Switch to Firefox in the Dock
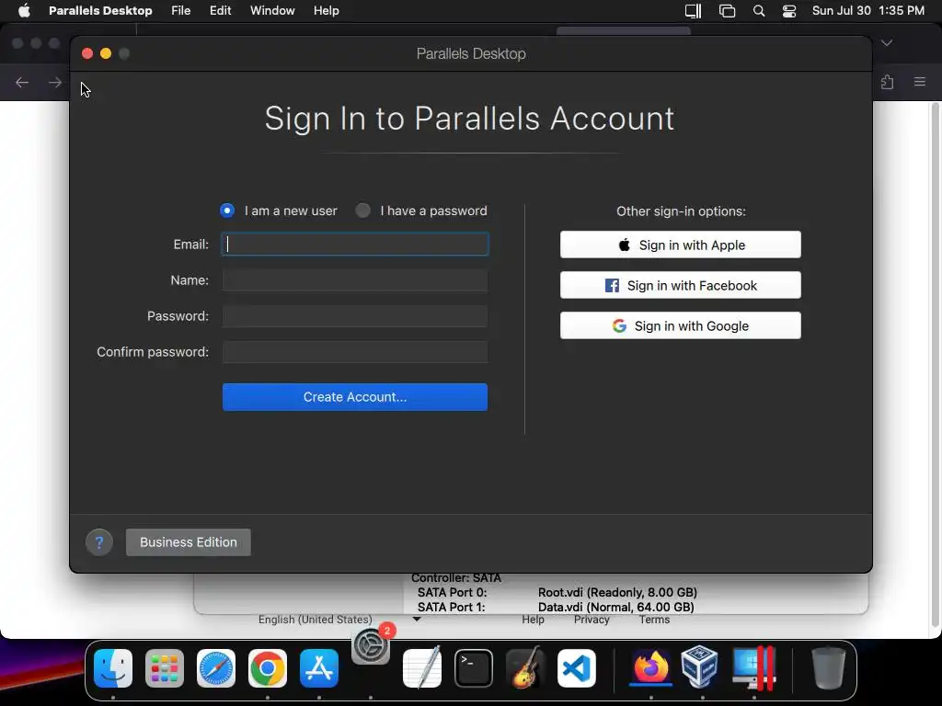The height and width of the screenshot is (706, 942). point(650,667)
